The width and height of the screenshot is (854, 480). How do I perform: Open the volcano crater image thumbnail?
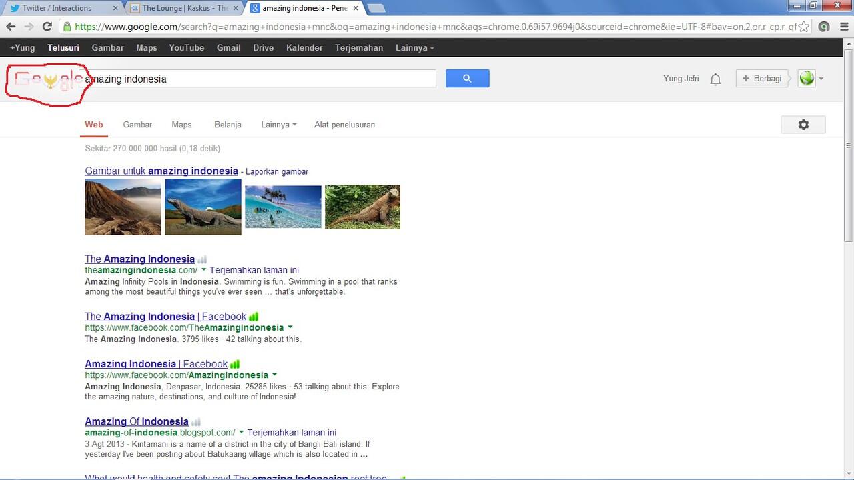tap(123, 207)
